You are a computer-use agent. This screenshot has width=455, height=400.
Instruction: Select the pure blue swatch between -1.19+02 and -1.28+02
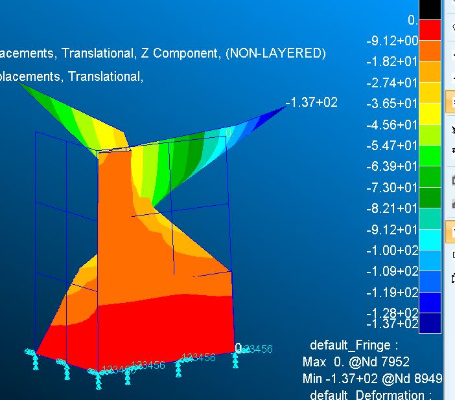tap(430, 302)
